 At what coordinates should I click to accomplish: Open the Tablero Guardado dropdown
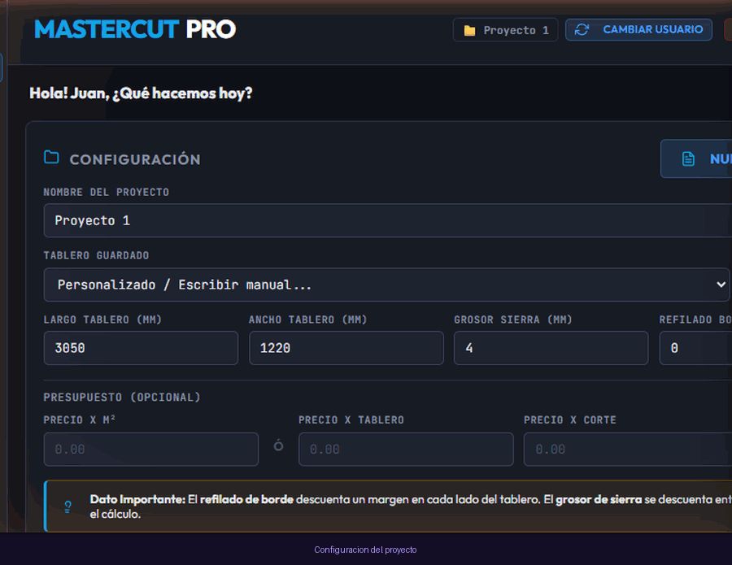pyautogui.click(x=386, y=285)
